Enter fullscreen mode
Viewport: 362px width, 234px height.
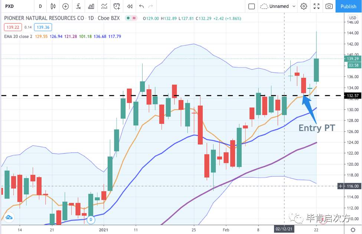pos(317,6)
